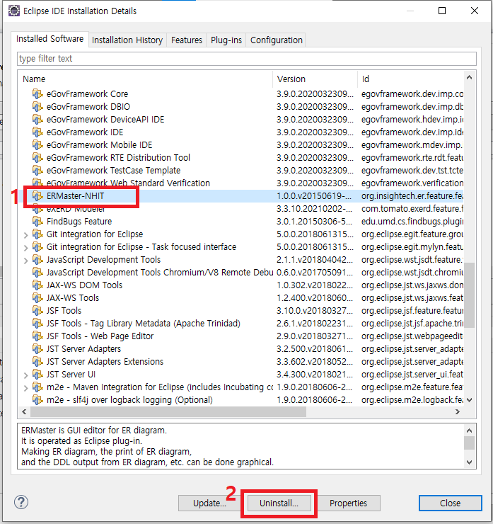Viewport: 493px width, 524px height.
Task: Click the JST Server UI feature icon
Action: tap(37, 375)
